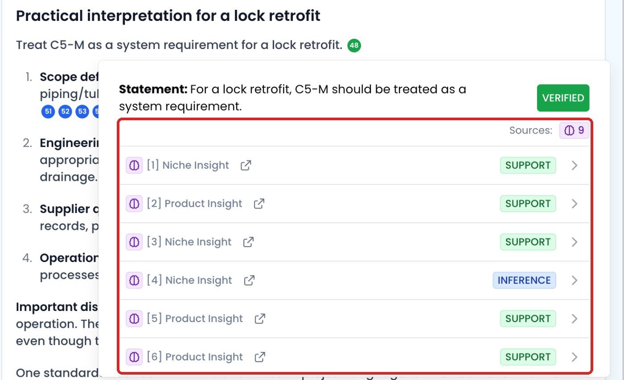The image size is (624, 380).
Task: Expand source [6] Product Insight chevron
Action: tap(575, 357)
